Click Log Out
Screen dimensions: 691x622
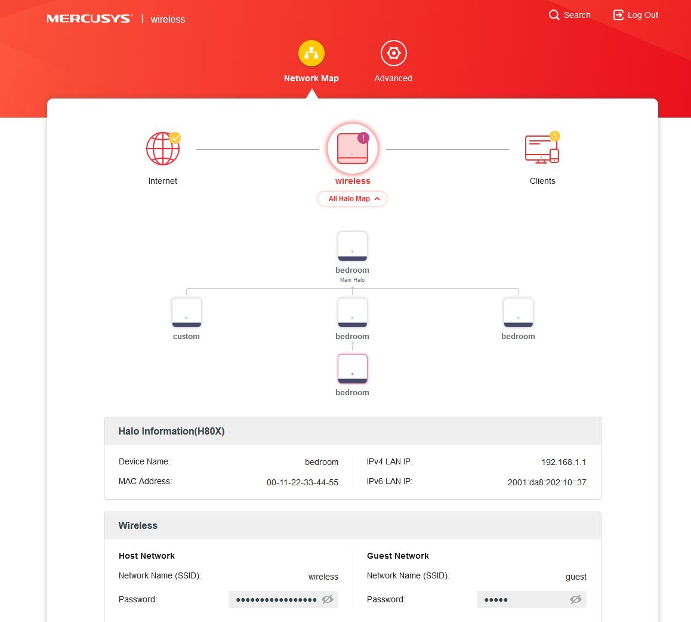(x=636, y=15)
